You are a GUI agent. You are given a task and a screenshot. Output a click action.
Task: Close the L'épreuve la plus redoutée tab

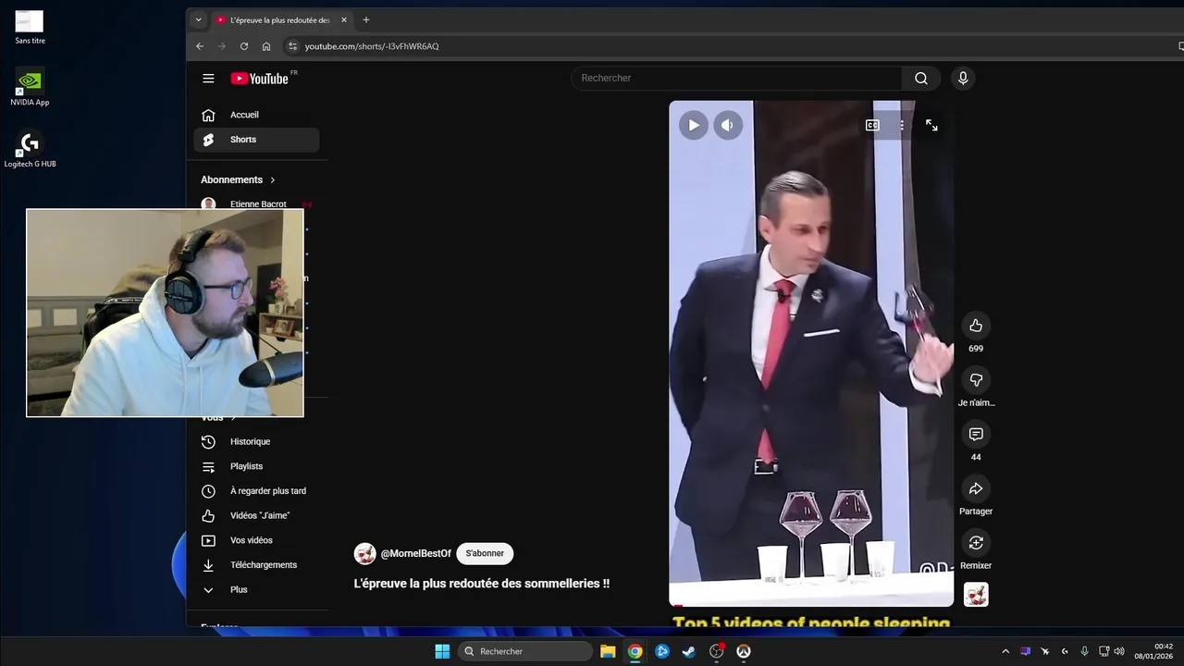coord(344,19)
